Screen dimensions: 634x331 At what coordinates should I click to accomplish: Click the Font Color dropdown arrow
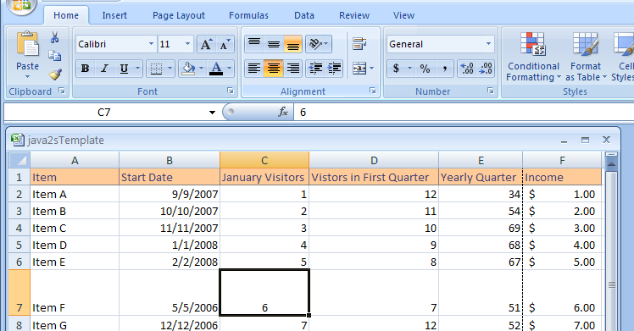(x=229, y=69)
